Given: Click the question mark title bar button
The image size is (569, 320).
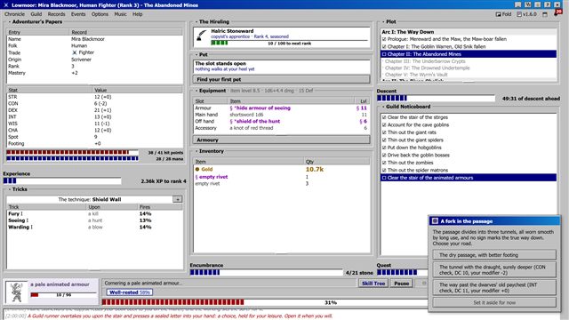Looking at the screenshot, I should click(548, 4).
